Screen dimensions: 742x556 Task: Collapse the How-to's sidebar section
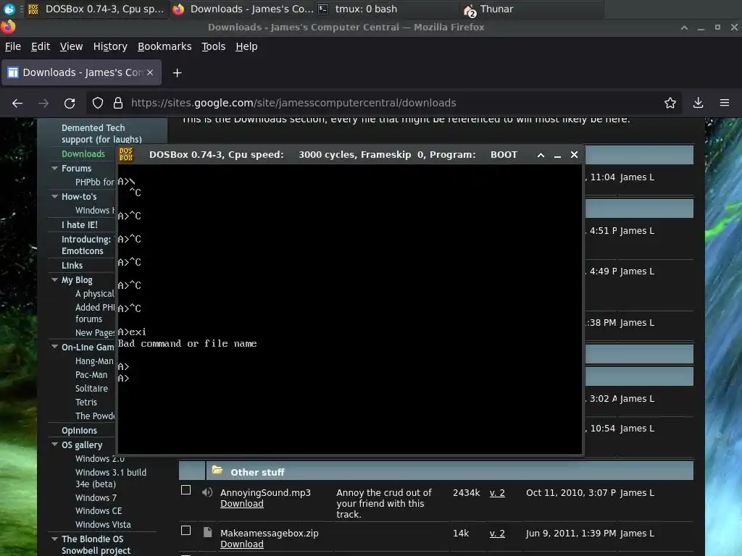coord(54,196)
